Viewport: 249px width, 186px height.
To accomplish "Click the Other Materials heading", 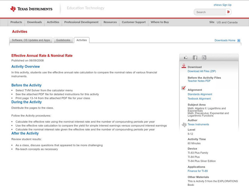I will click(198, 177).
